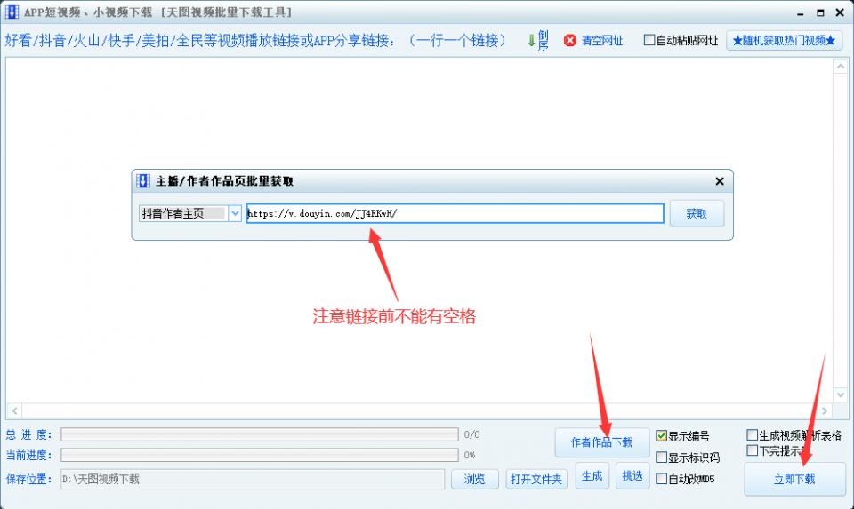Click the app logo icon in main title bar
Image resolution: width=854 pixels, height=509 pixels.
12,12
